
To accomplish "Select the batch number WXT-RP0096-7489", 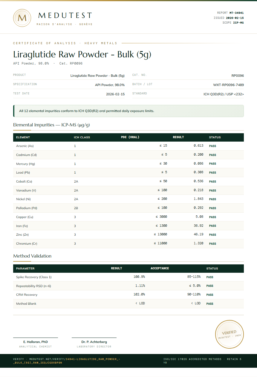I will [x=228, y=85].
